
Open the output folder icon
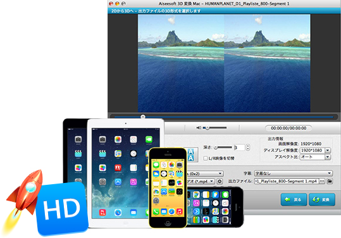click(x=330, y=181)
